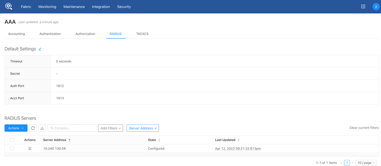The width and height of the screenshot is (381, 166).
Task: Select all rows with header checkbox
Action: (11, 140)
